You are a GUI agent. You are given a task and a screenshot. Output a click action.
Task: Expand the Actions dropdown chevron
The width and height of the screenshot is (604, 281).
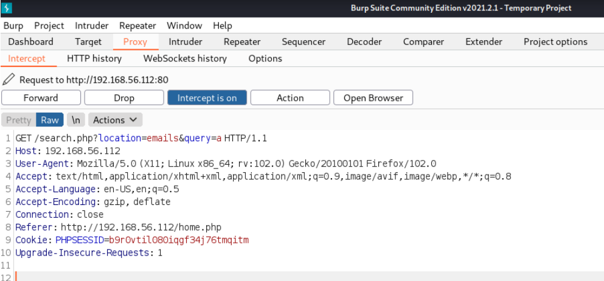tap(133, 120)
